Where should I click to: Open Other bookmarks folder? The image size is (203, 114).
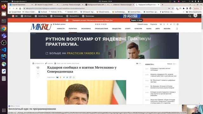coord(194,12)
